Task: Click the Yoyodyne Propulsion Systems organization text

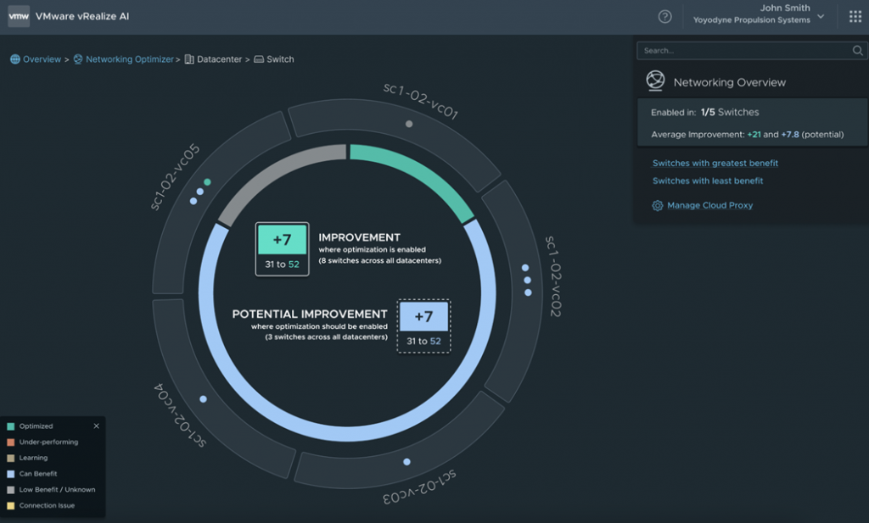Action: (752, 20)
